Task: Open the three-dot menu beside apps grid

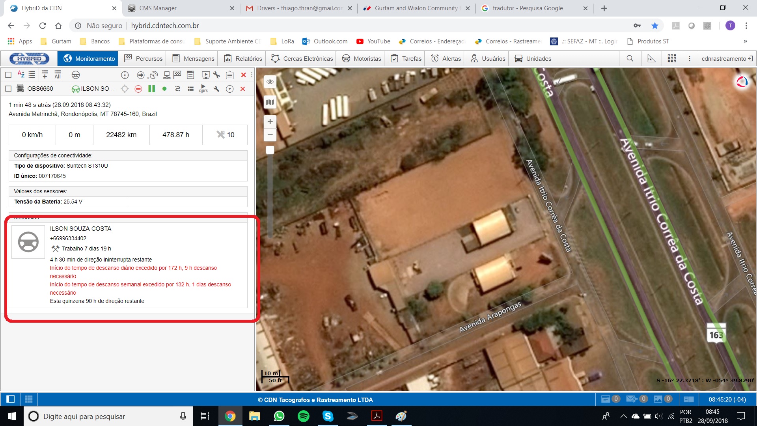Action: click(690, 59)
